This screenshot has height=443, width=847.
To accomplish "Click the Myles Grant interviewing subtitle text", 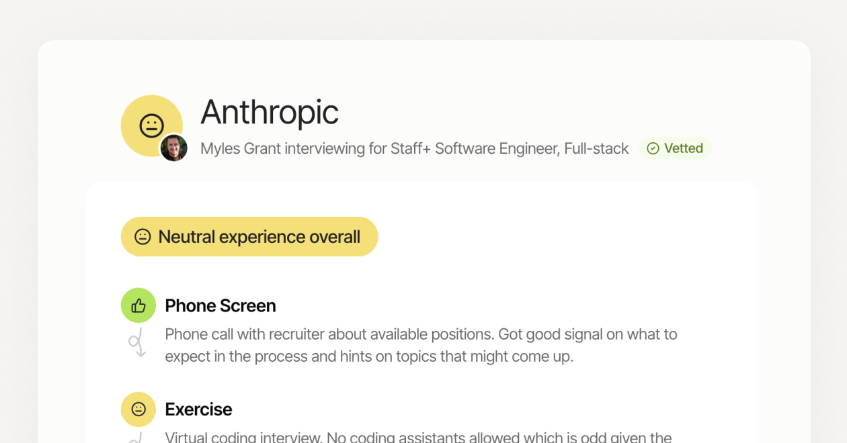I will coord(415,148).
